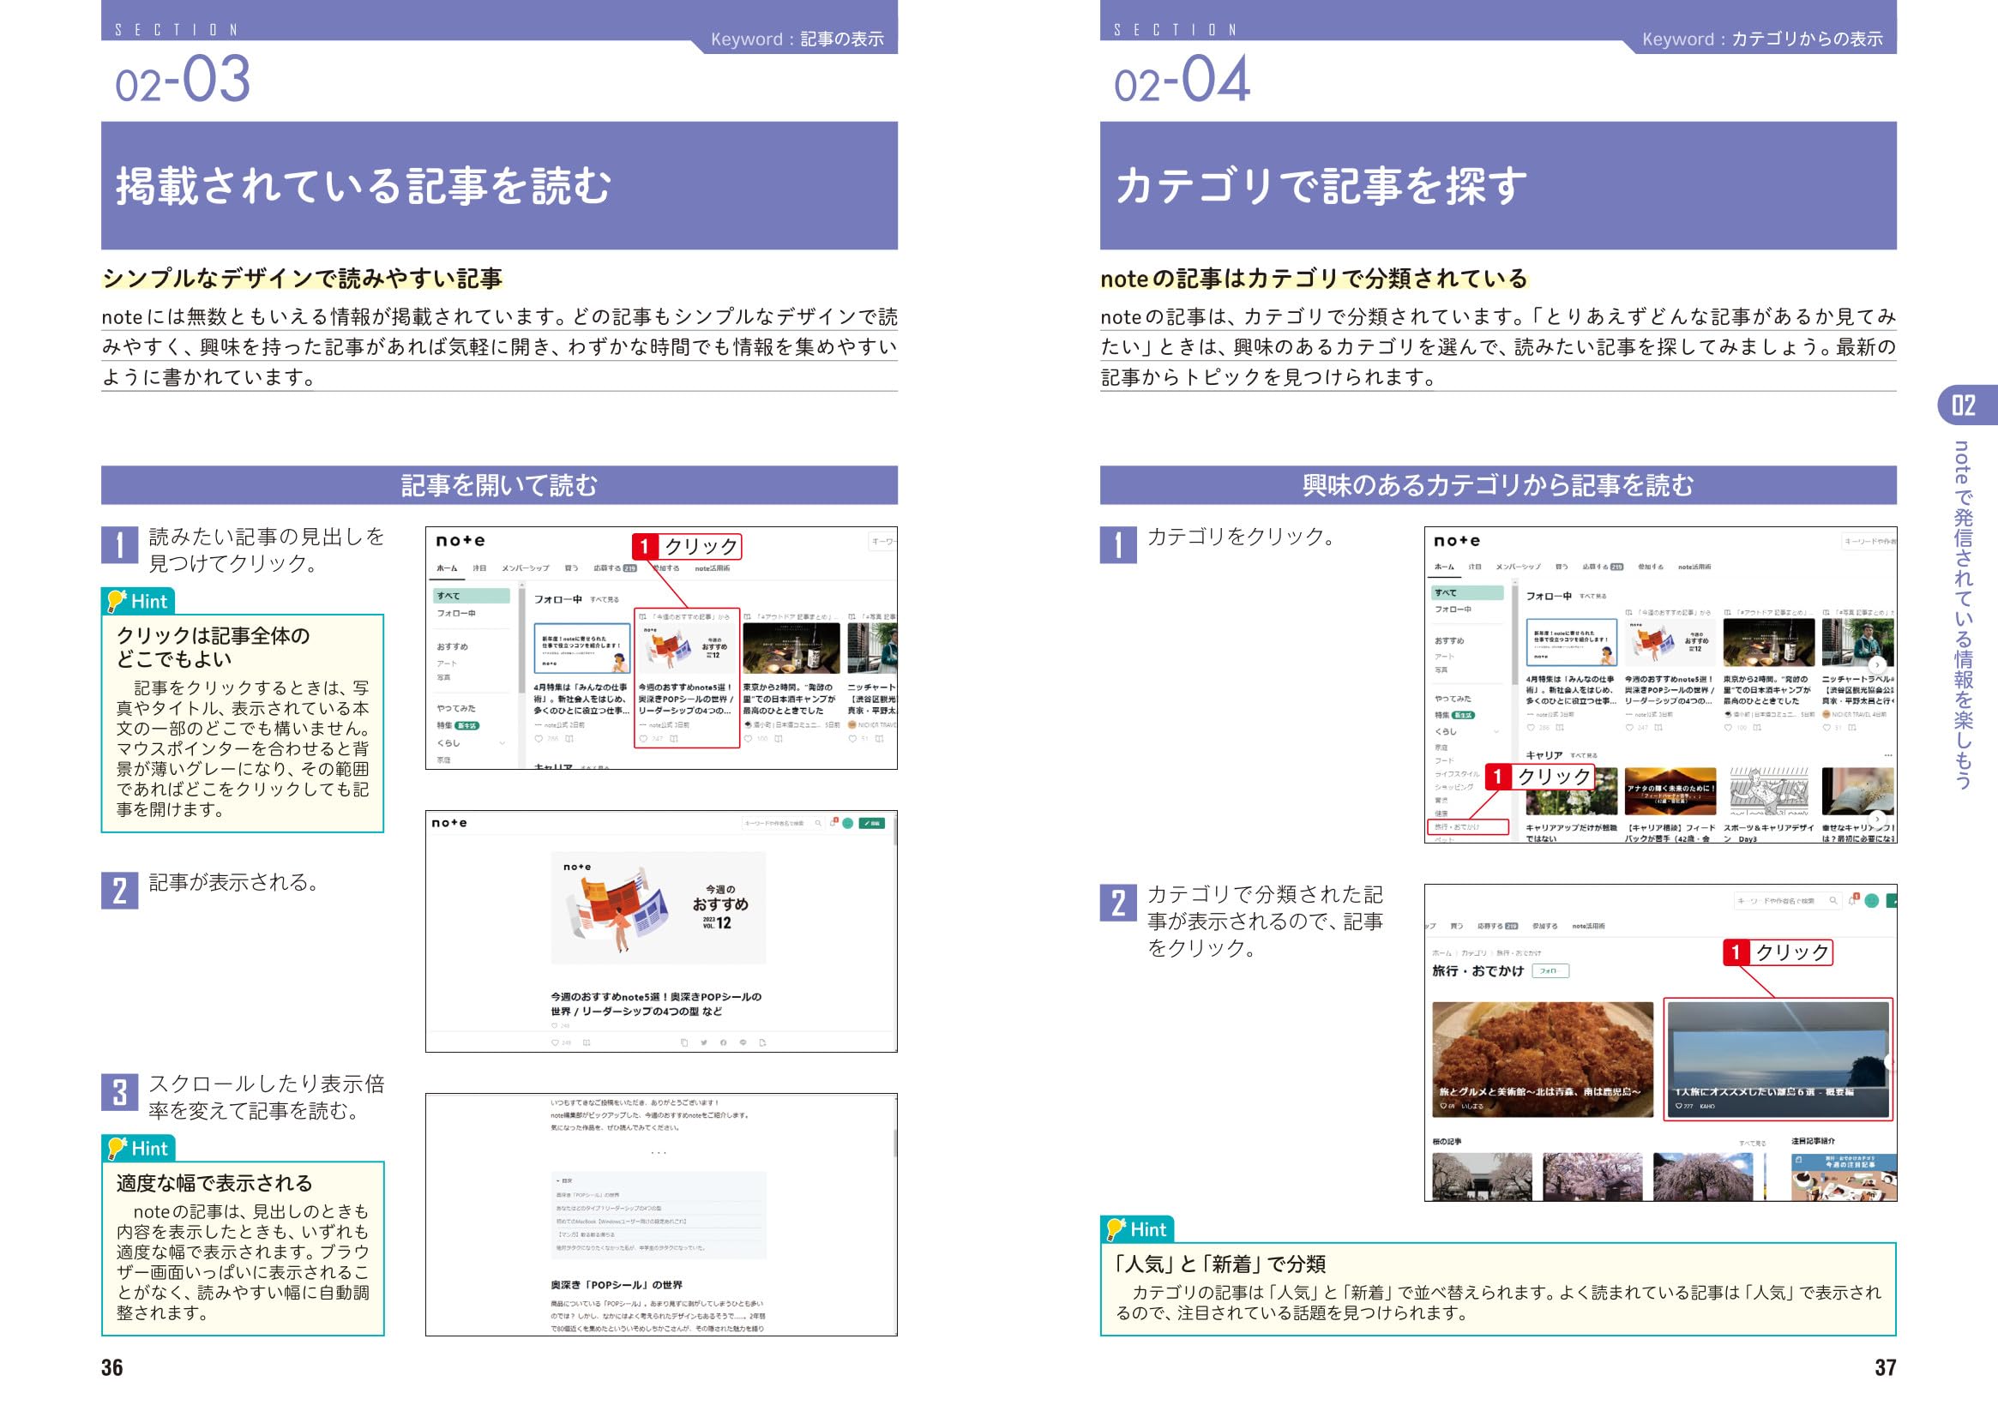Click Facebook share icon below opened article
Screen dimensions: 1998x1417
click(724, 1042)
